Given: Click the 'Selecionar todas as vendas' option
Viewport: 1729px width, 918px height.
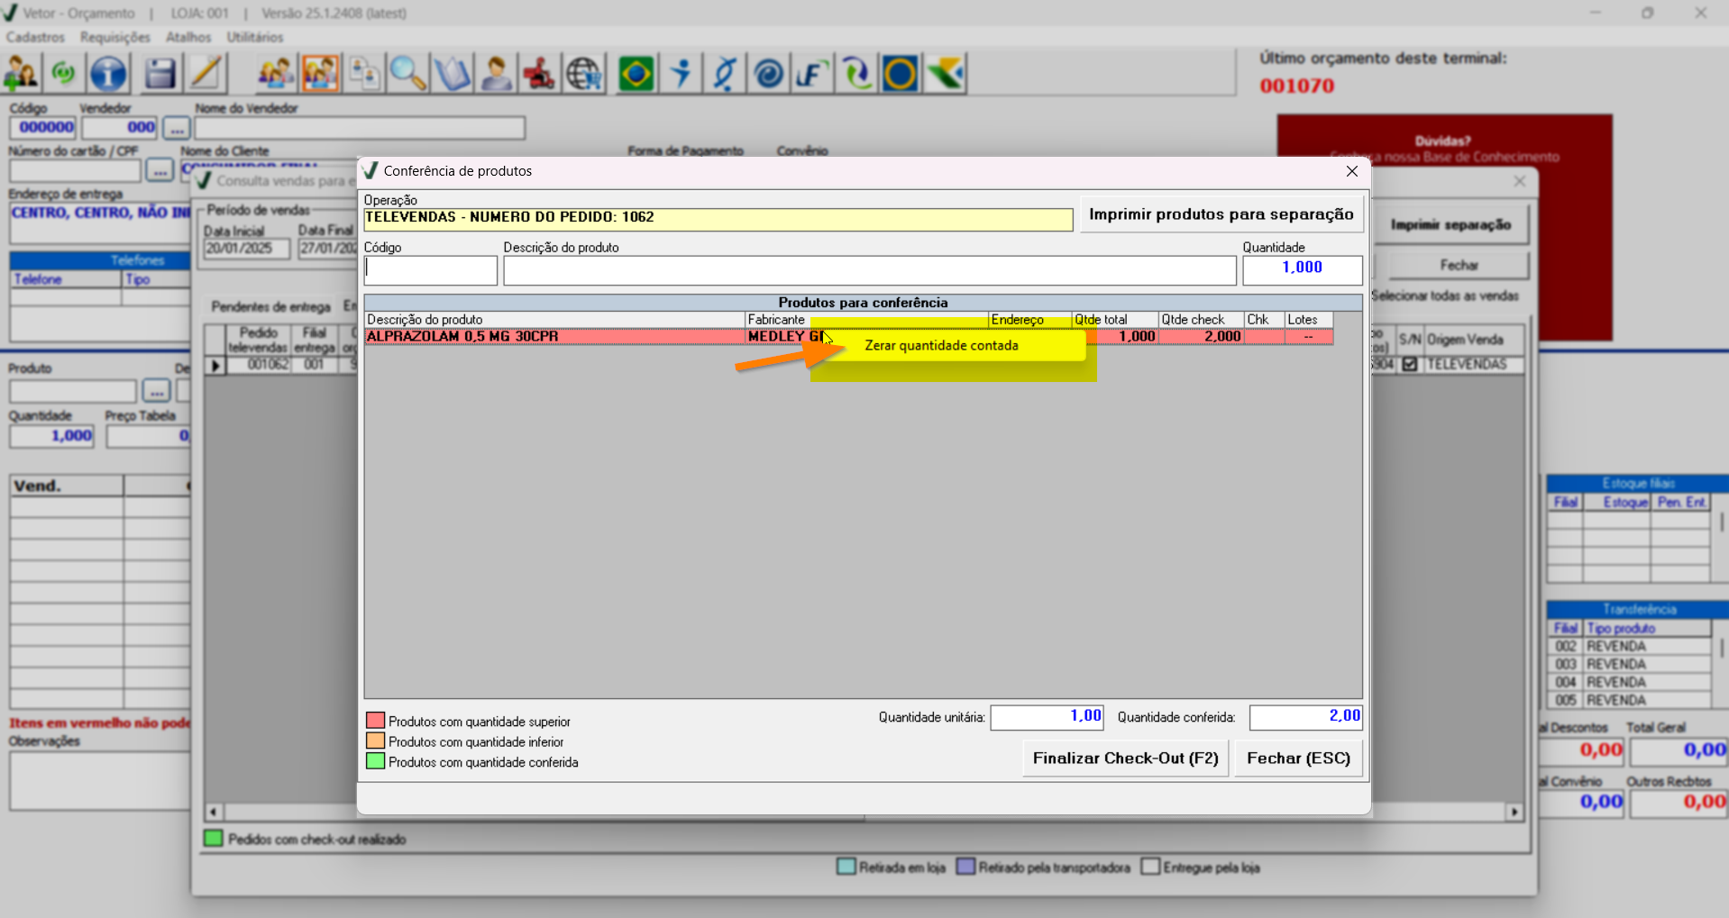Looking at the screenshot, I should pos(1446,296).
